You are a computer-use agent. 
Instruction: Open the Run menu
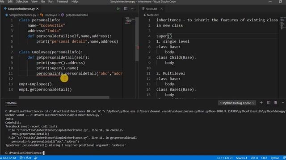click(50, 2)
